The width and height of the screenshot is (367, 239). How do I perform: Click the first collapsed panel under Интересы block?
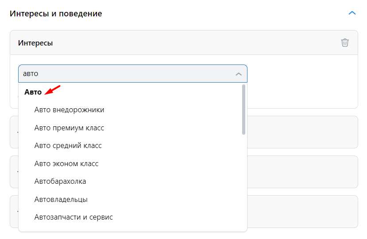tap(302, 132)
